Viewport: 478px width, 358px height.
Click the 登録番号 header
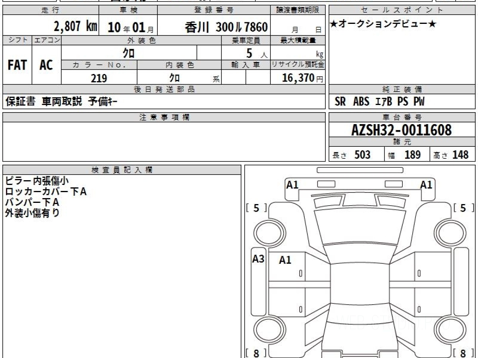(x=214, y=11)
